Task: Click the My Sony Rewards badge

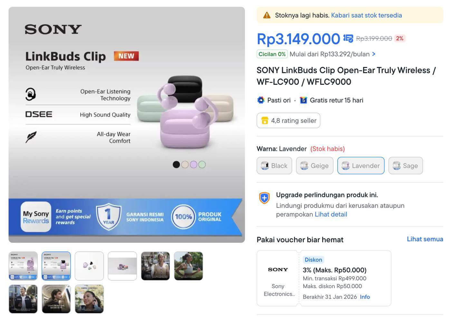Action: 36,217
